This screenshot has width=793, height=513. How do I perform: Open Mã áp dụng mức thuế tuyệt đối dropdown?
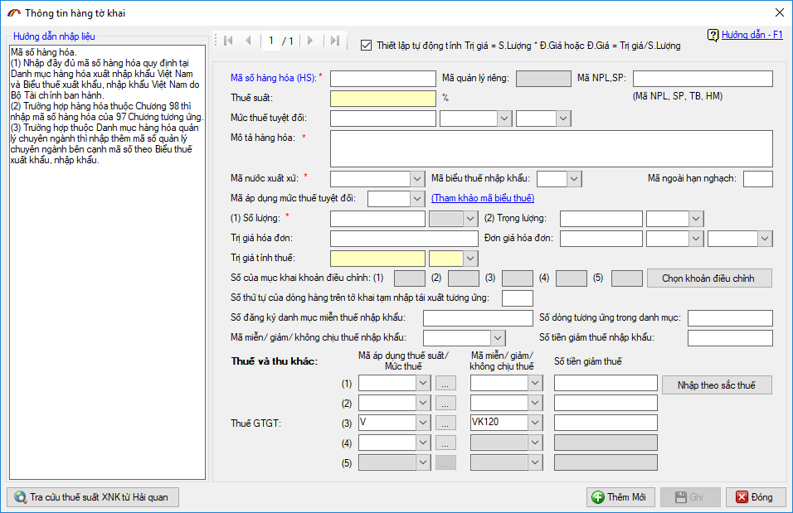(x=417, y=199)
